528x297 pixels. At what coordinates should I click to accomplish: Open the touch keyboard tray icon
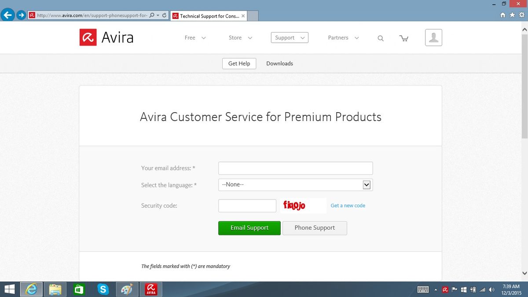pos(423,290)
